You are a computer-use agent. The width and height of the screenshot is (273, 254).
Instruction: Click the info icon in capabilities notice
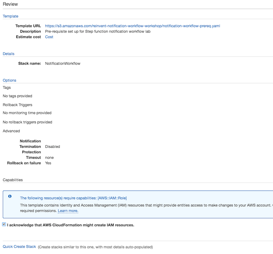(10, 196)
